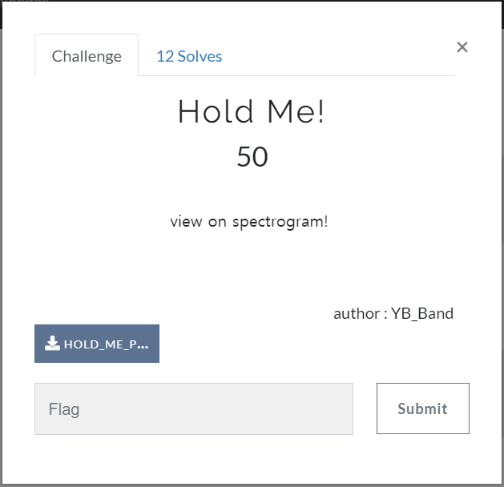Click the word "spectrogram!" in the description
Screen dimensions: 504x487
tap(280, 222)
